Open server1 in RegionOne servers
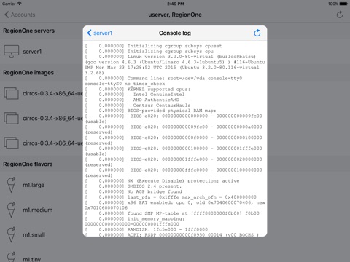This screenshot has height=262, width=350. coord(32,52)
